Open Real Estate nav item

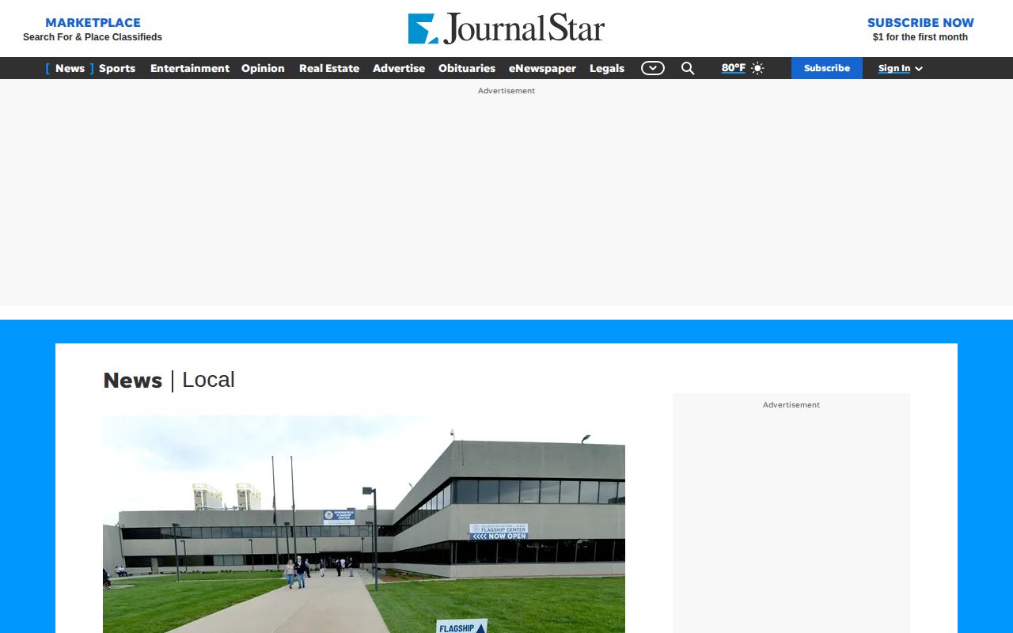click(329, 68)
